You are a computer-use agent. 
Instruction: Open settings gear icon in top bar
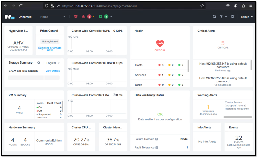[233, 16]
